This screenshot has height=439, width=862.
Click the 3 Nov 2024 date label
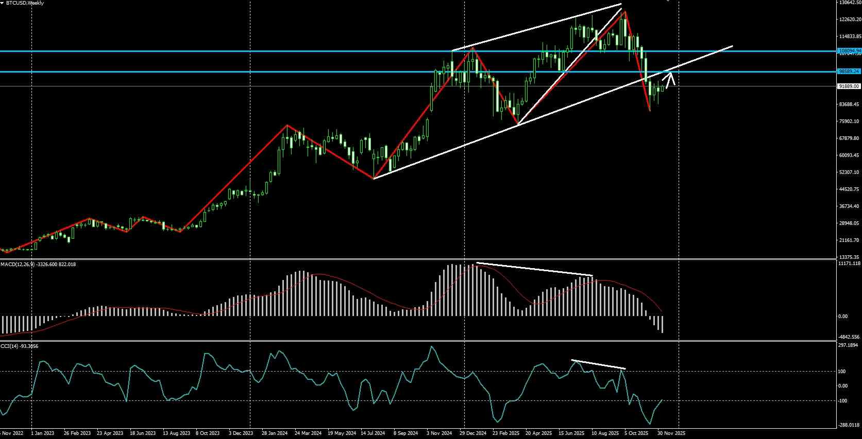[439, 433]
